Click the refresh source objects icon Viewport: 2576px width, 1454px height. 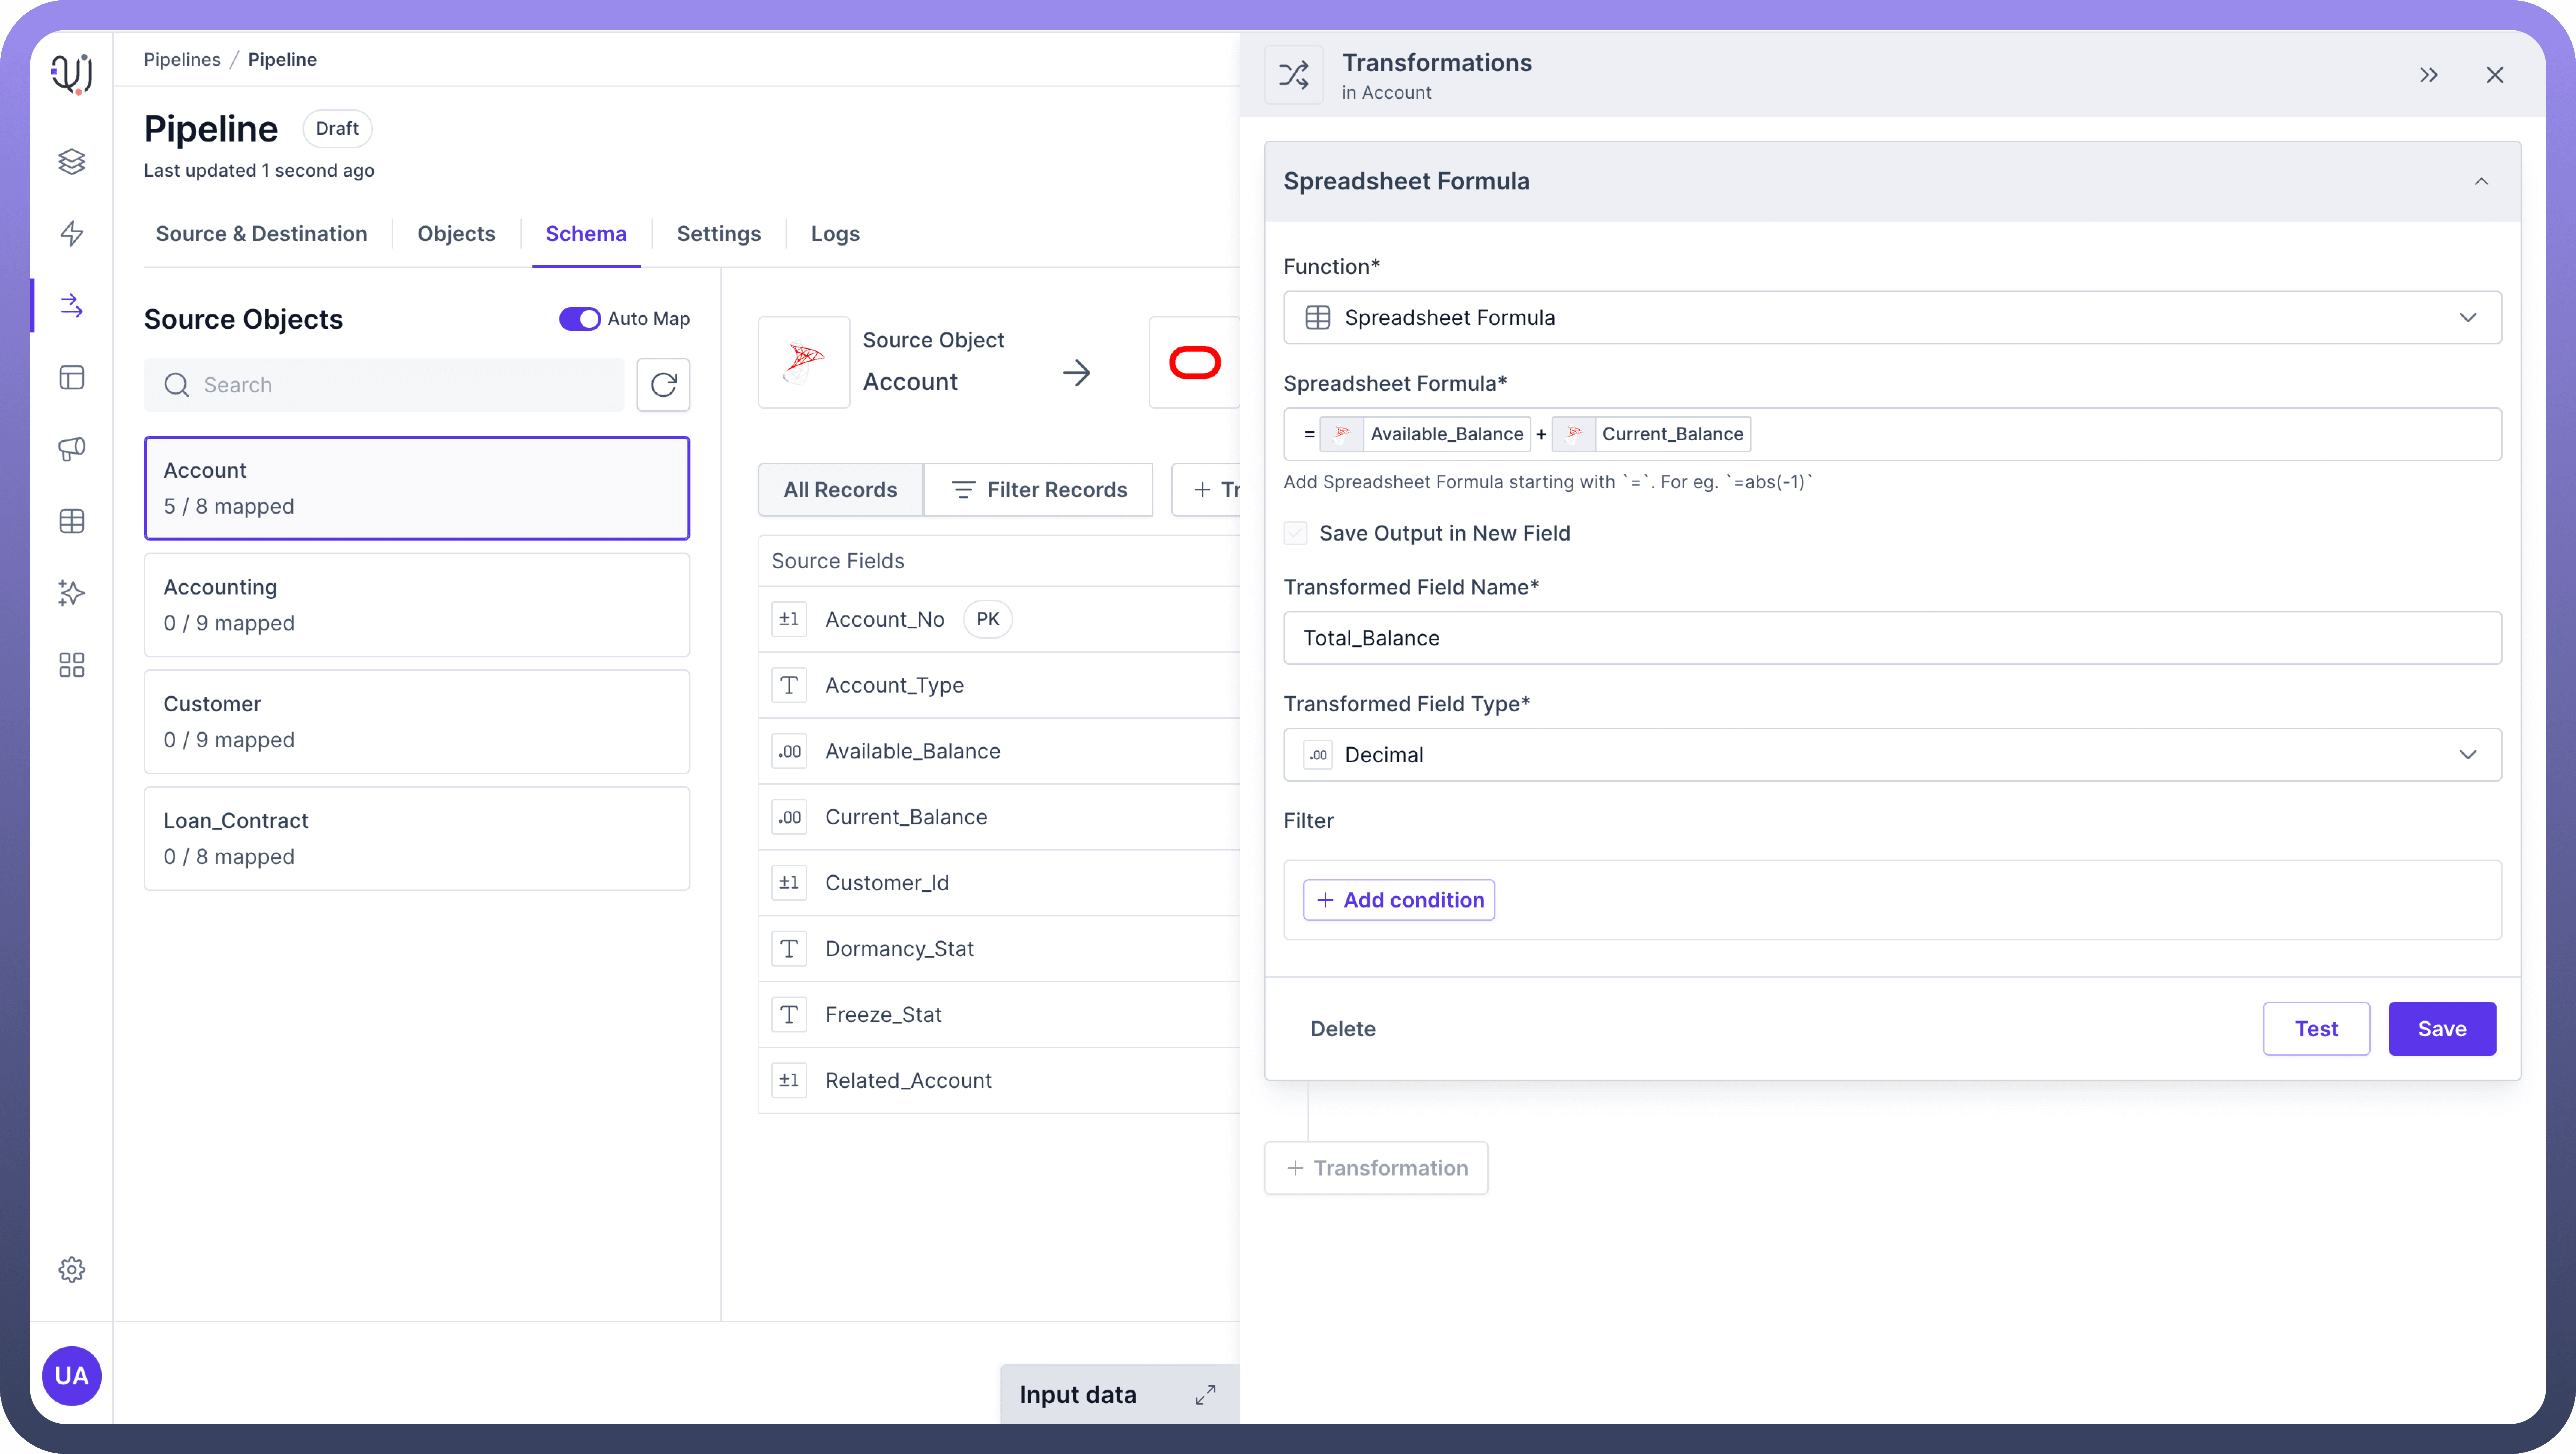point(663,385)
